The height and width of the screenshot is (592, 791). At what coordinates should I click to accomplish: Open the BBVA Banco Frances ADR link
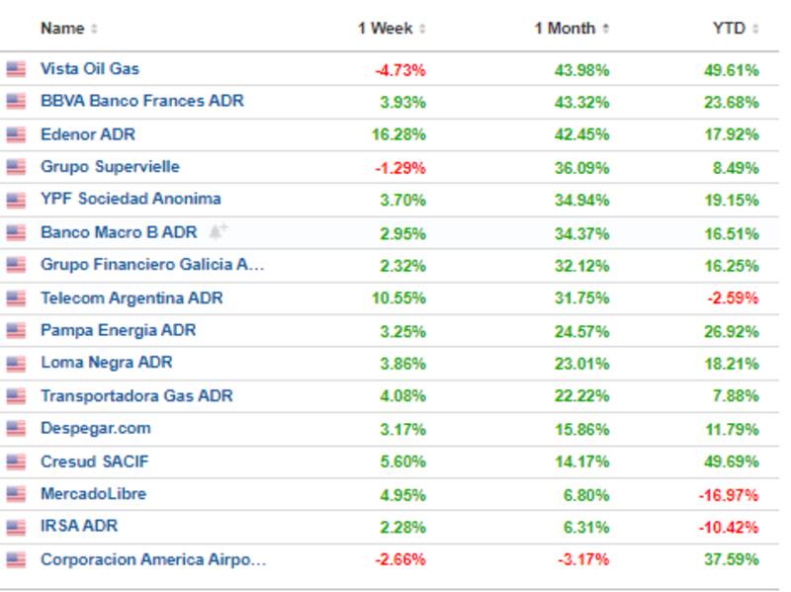pos(141,101)
